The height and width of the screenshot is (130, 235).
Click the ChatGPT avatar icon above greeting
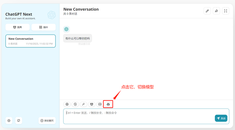tap(66, 29)
